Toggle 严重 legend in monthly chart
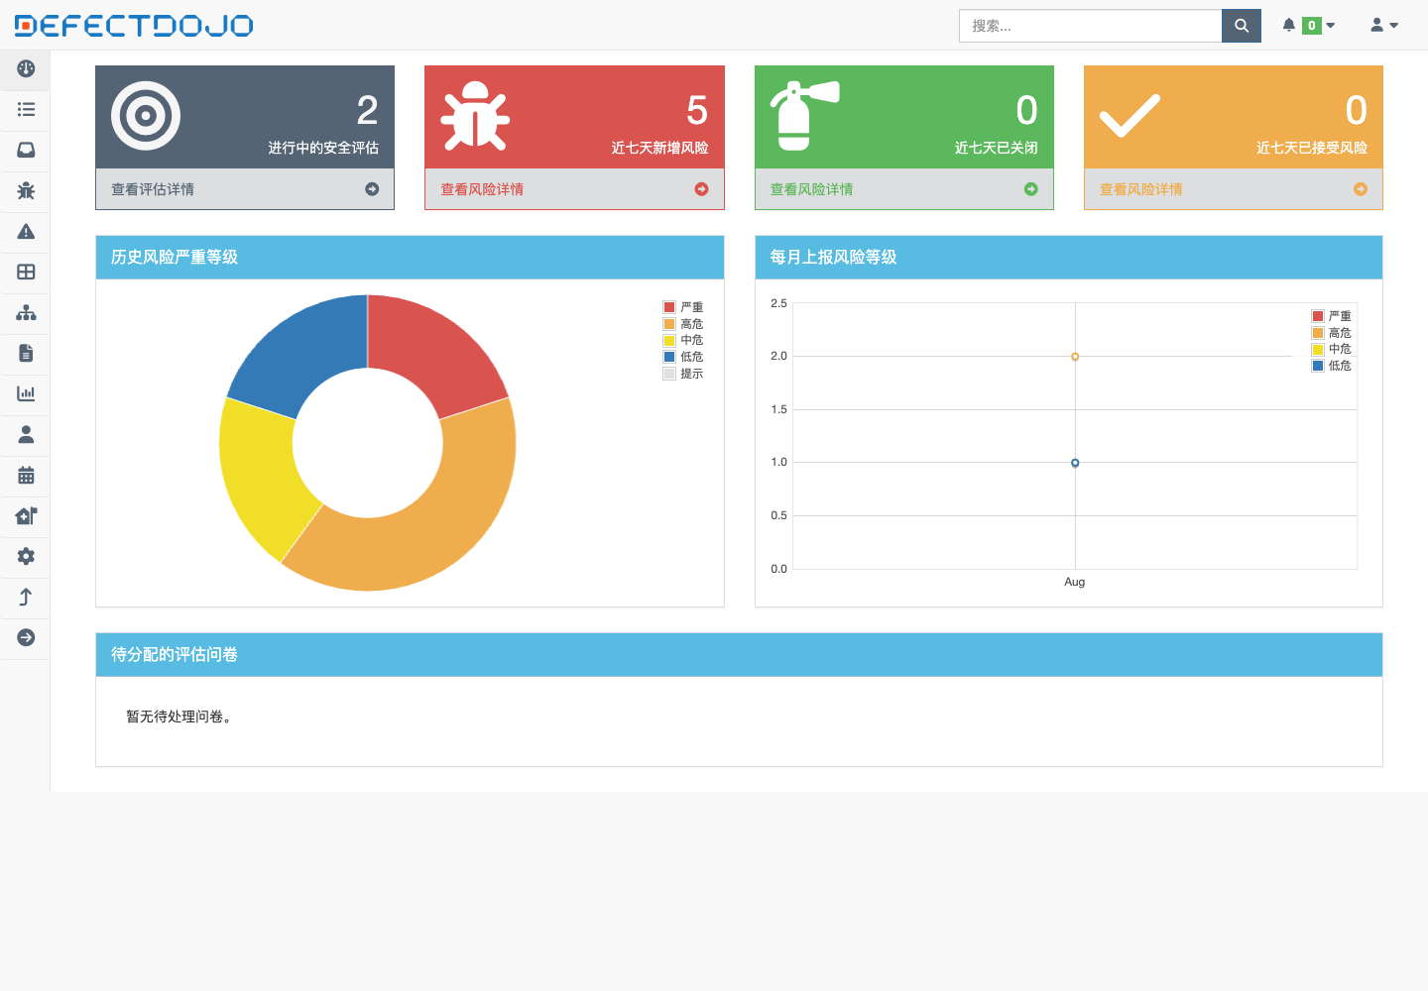Image resolution: width=1428 pixels, height=991 pixels. click(x=1332, y=316)
